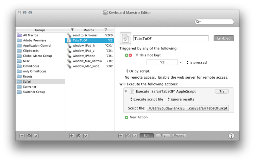The image size is (255, 162).
Task: Select the window_iPhone macro
Action: point(90,56)
